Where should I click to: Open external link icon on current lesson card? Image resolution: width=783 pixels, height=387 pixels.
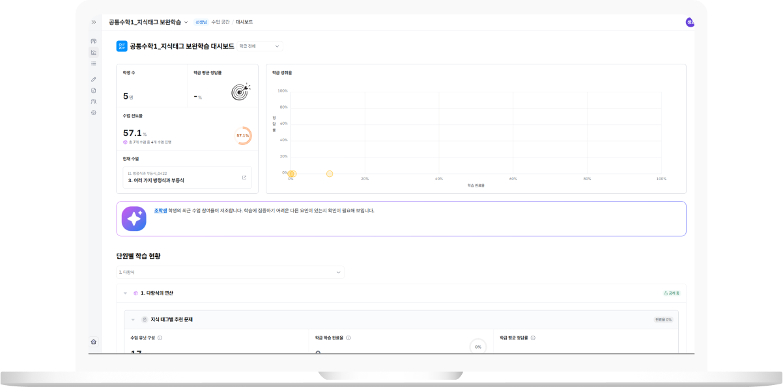tap(244, 178)
